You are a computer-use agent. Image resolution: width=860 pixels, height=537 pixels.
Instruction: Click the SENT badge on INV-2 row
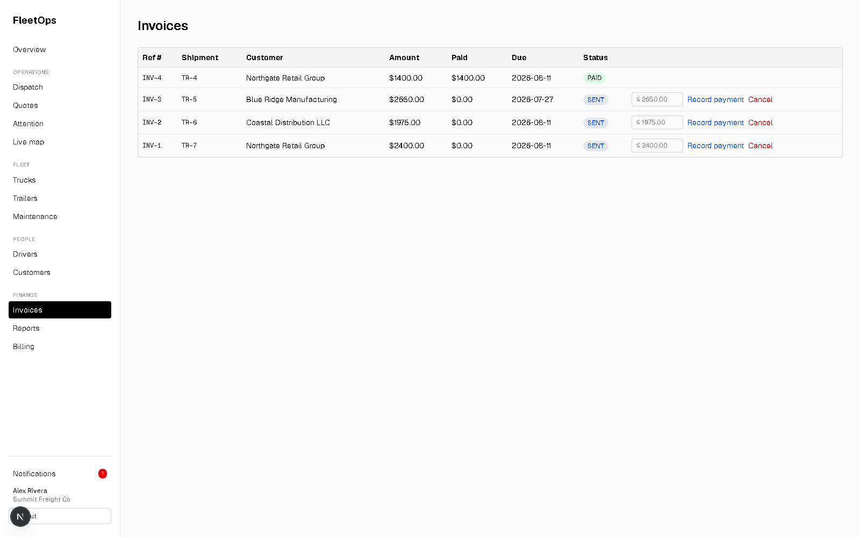(596, 123)
